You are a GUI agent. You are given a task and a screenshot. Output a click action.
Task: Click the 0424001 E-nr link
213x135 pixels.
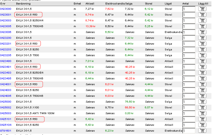point(6,84)
